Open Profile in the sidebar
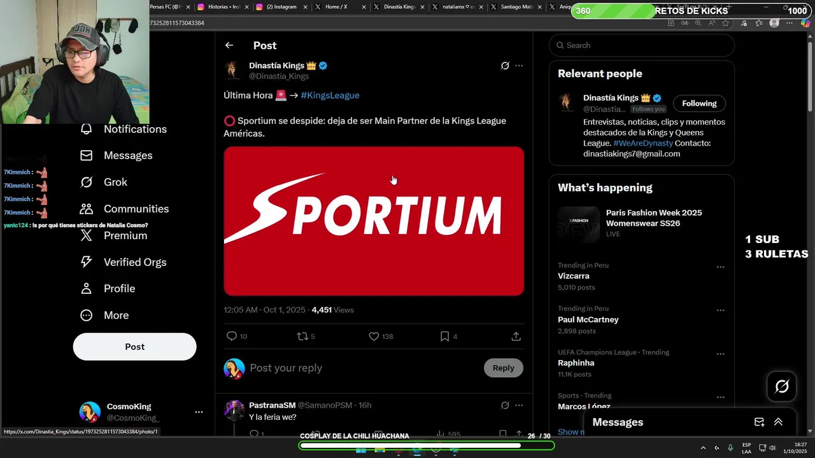This screenshot has height=458, width=815. tap(107, 289)
